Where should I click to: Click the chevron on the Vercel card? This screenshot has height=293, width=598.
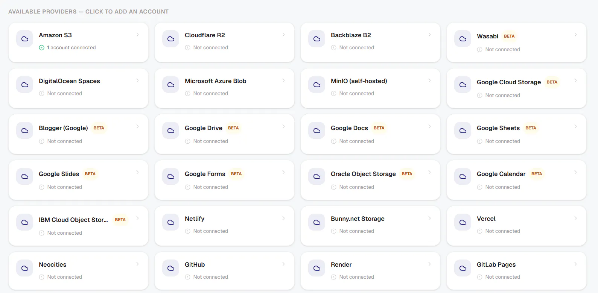[576, 218]
